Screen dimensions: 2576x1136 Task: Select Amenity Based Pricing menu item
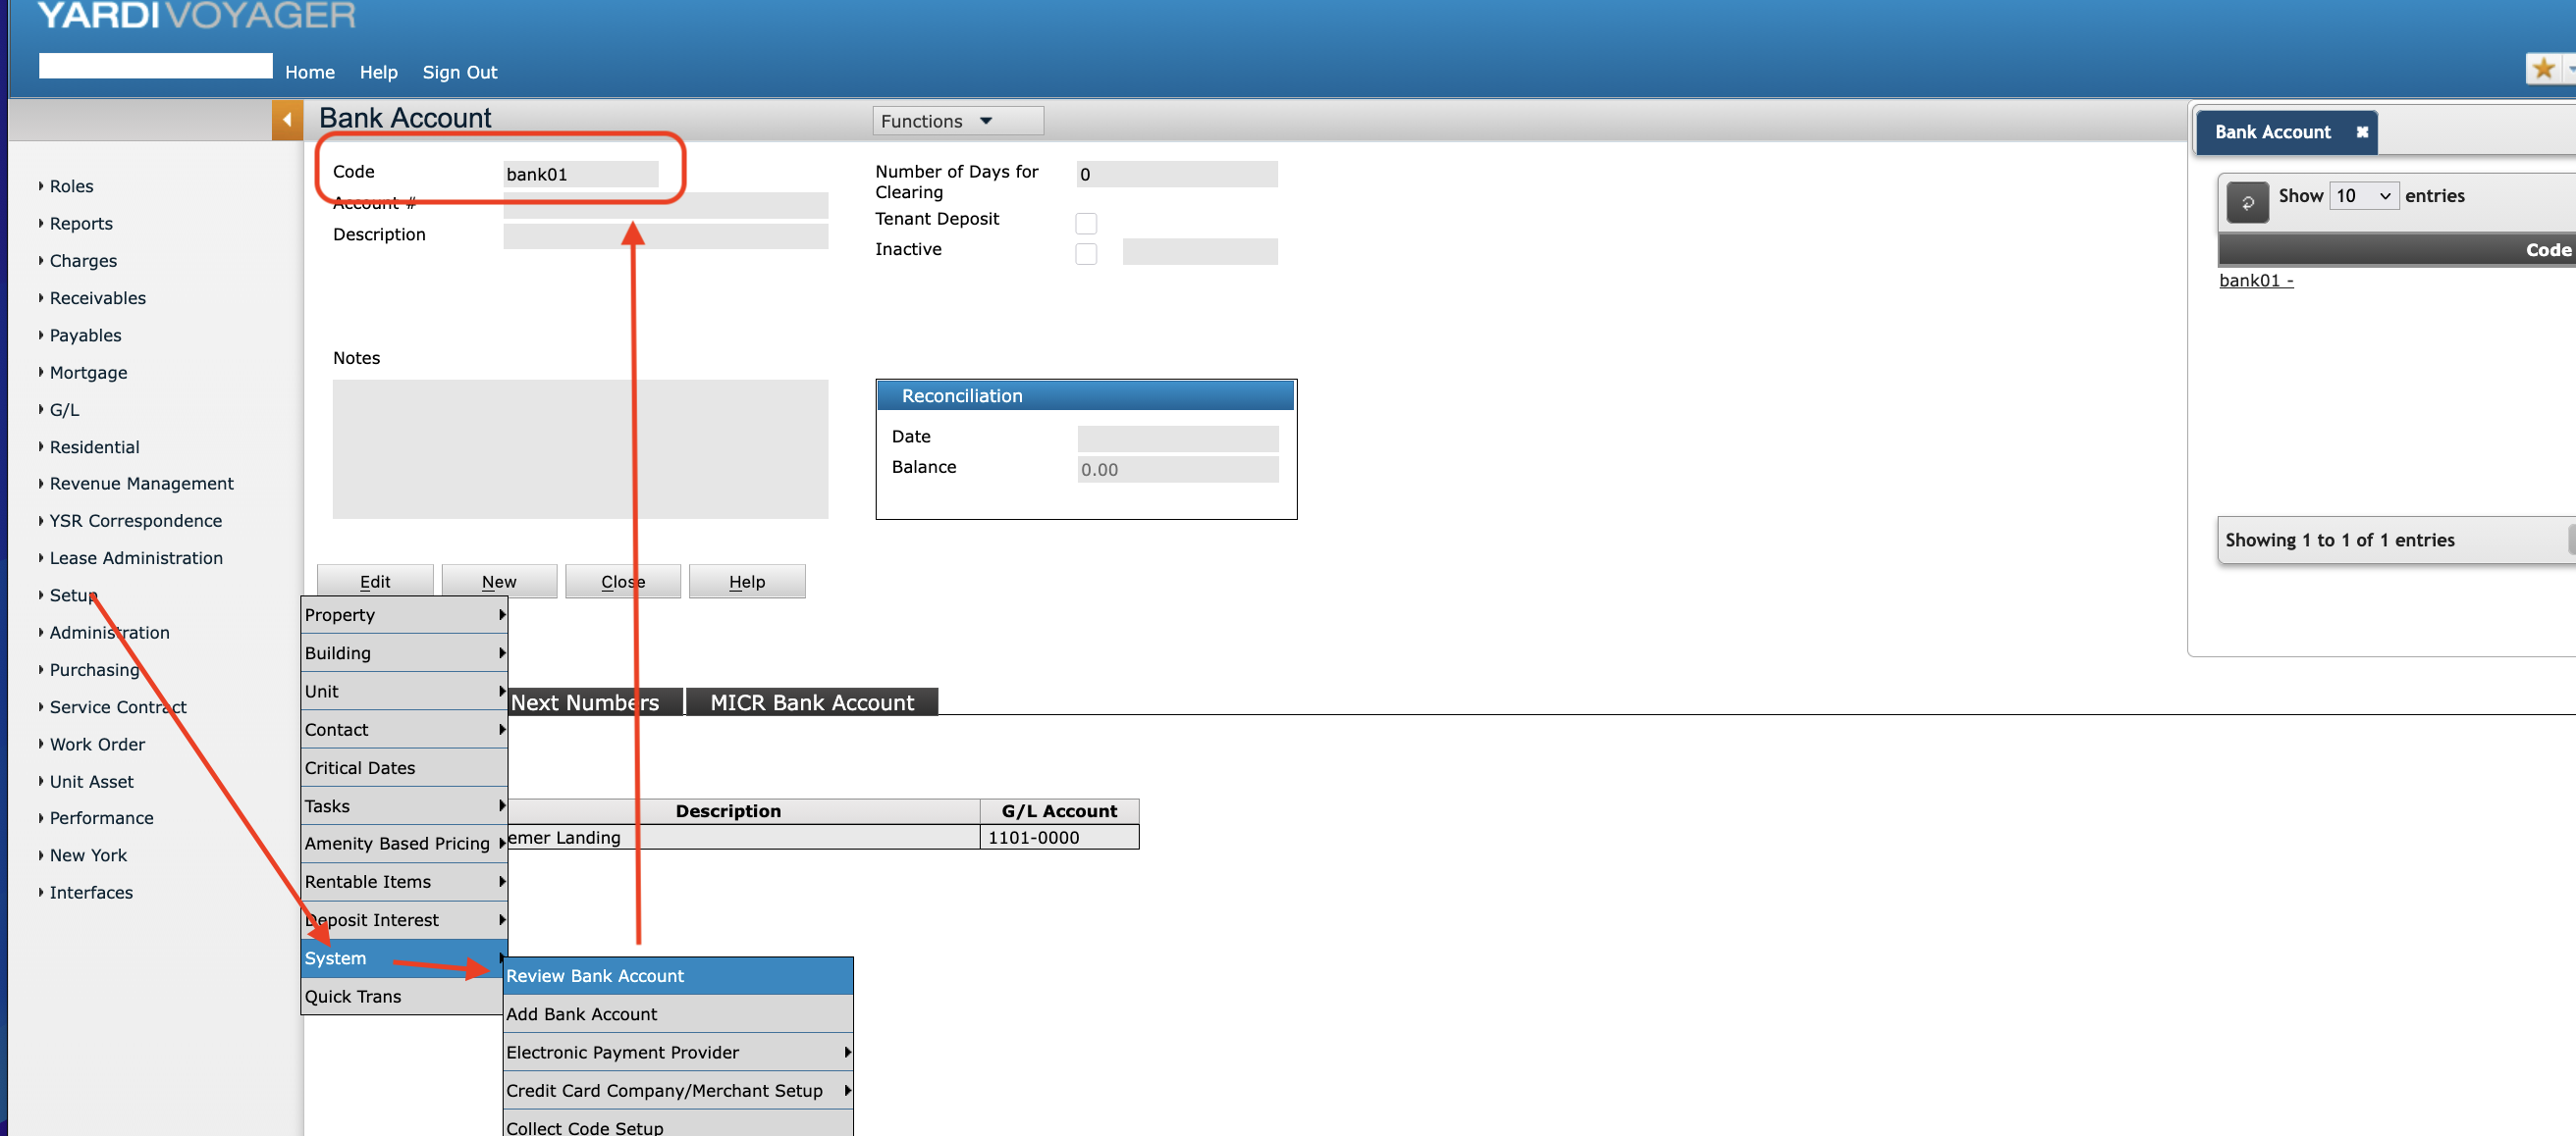tap(404, 845)
